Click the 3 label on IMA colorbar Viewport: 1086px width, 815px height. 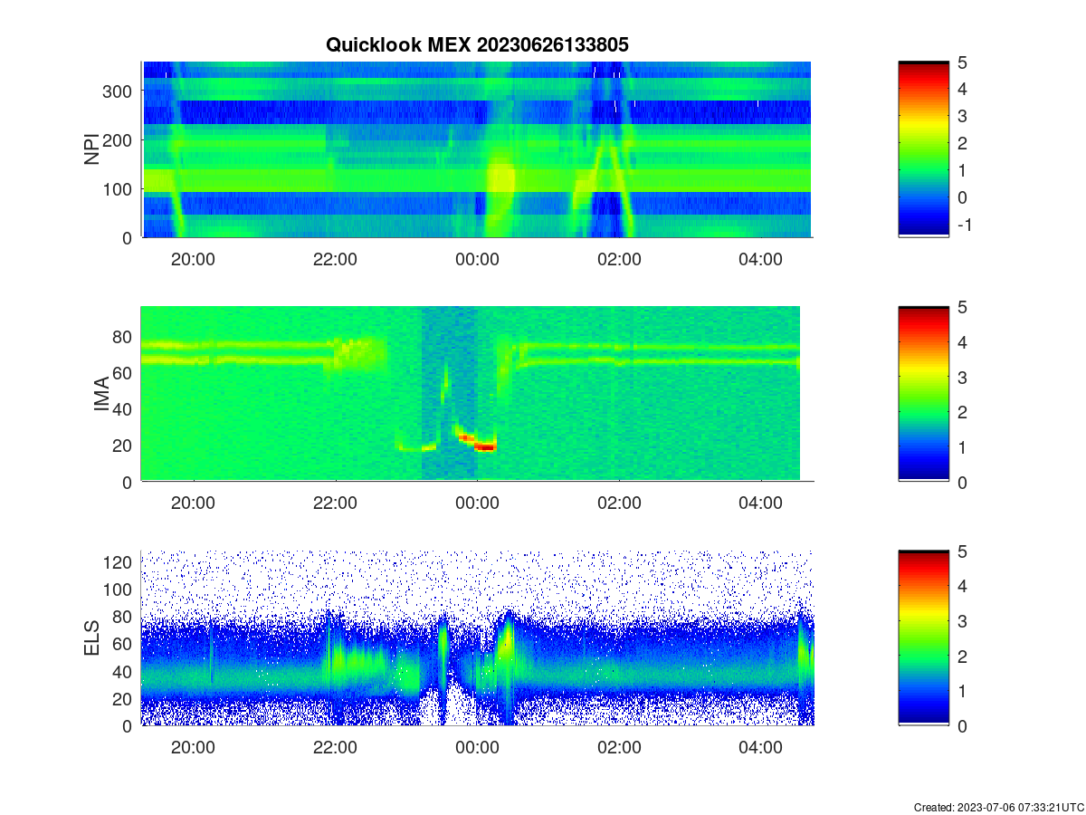coord(962,377)
